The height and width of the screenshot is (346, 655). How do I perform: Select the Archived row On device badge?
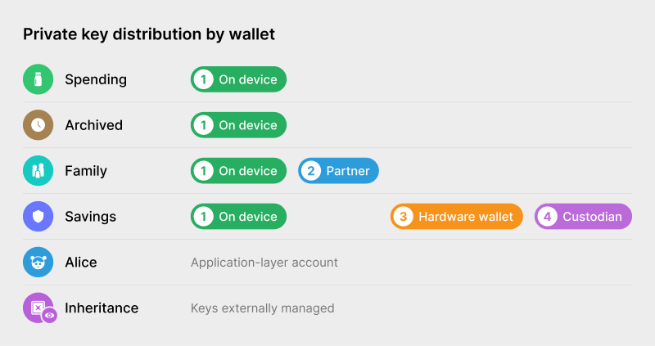(x=238, y=125)
